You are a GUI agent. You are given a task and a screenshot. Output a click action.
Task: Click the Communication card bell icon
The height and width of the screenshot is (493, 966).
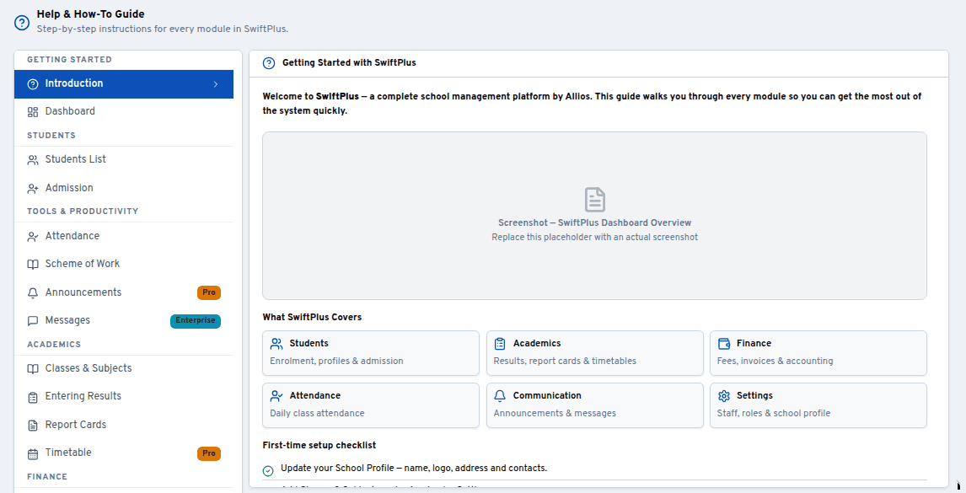point(500,395)
